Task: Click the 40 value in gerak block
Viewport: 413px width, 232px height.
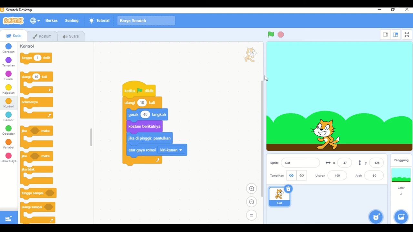Action: click(x=145, y=114)
